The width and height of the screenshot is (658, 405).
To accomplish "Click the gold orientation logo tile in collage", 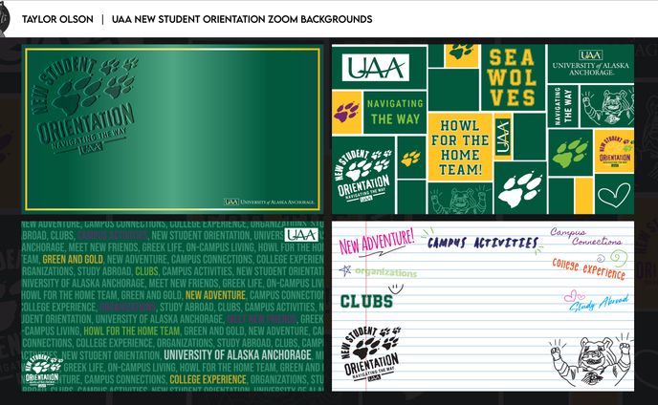I will point(614,151).
